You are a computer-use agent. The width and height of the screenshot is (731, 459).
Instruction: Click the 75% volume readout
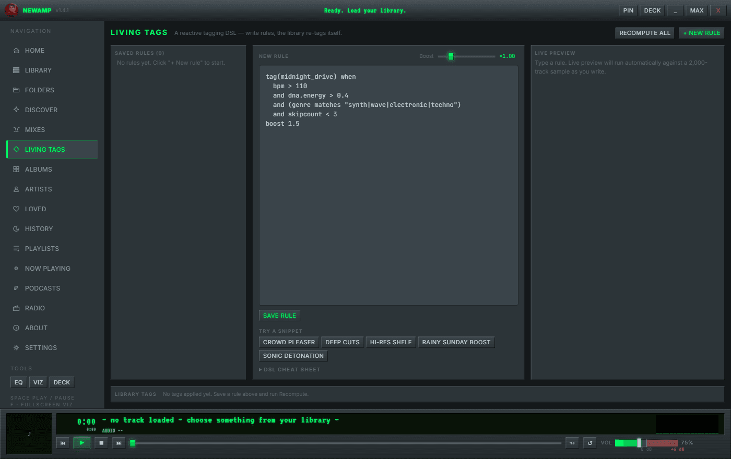[687, 443]
